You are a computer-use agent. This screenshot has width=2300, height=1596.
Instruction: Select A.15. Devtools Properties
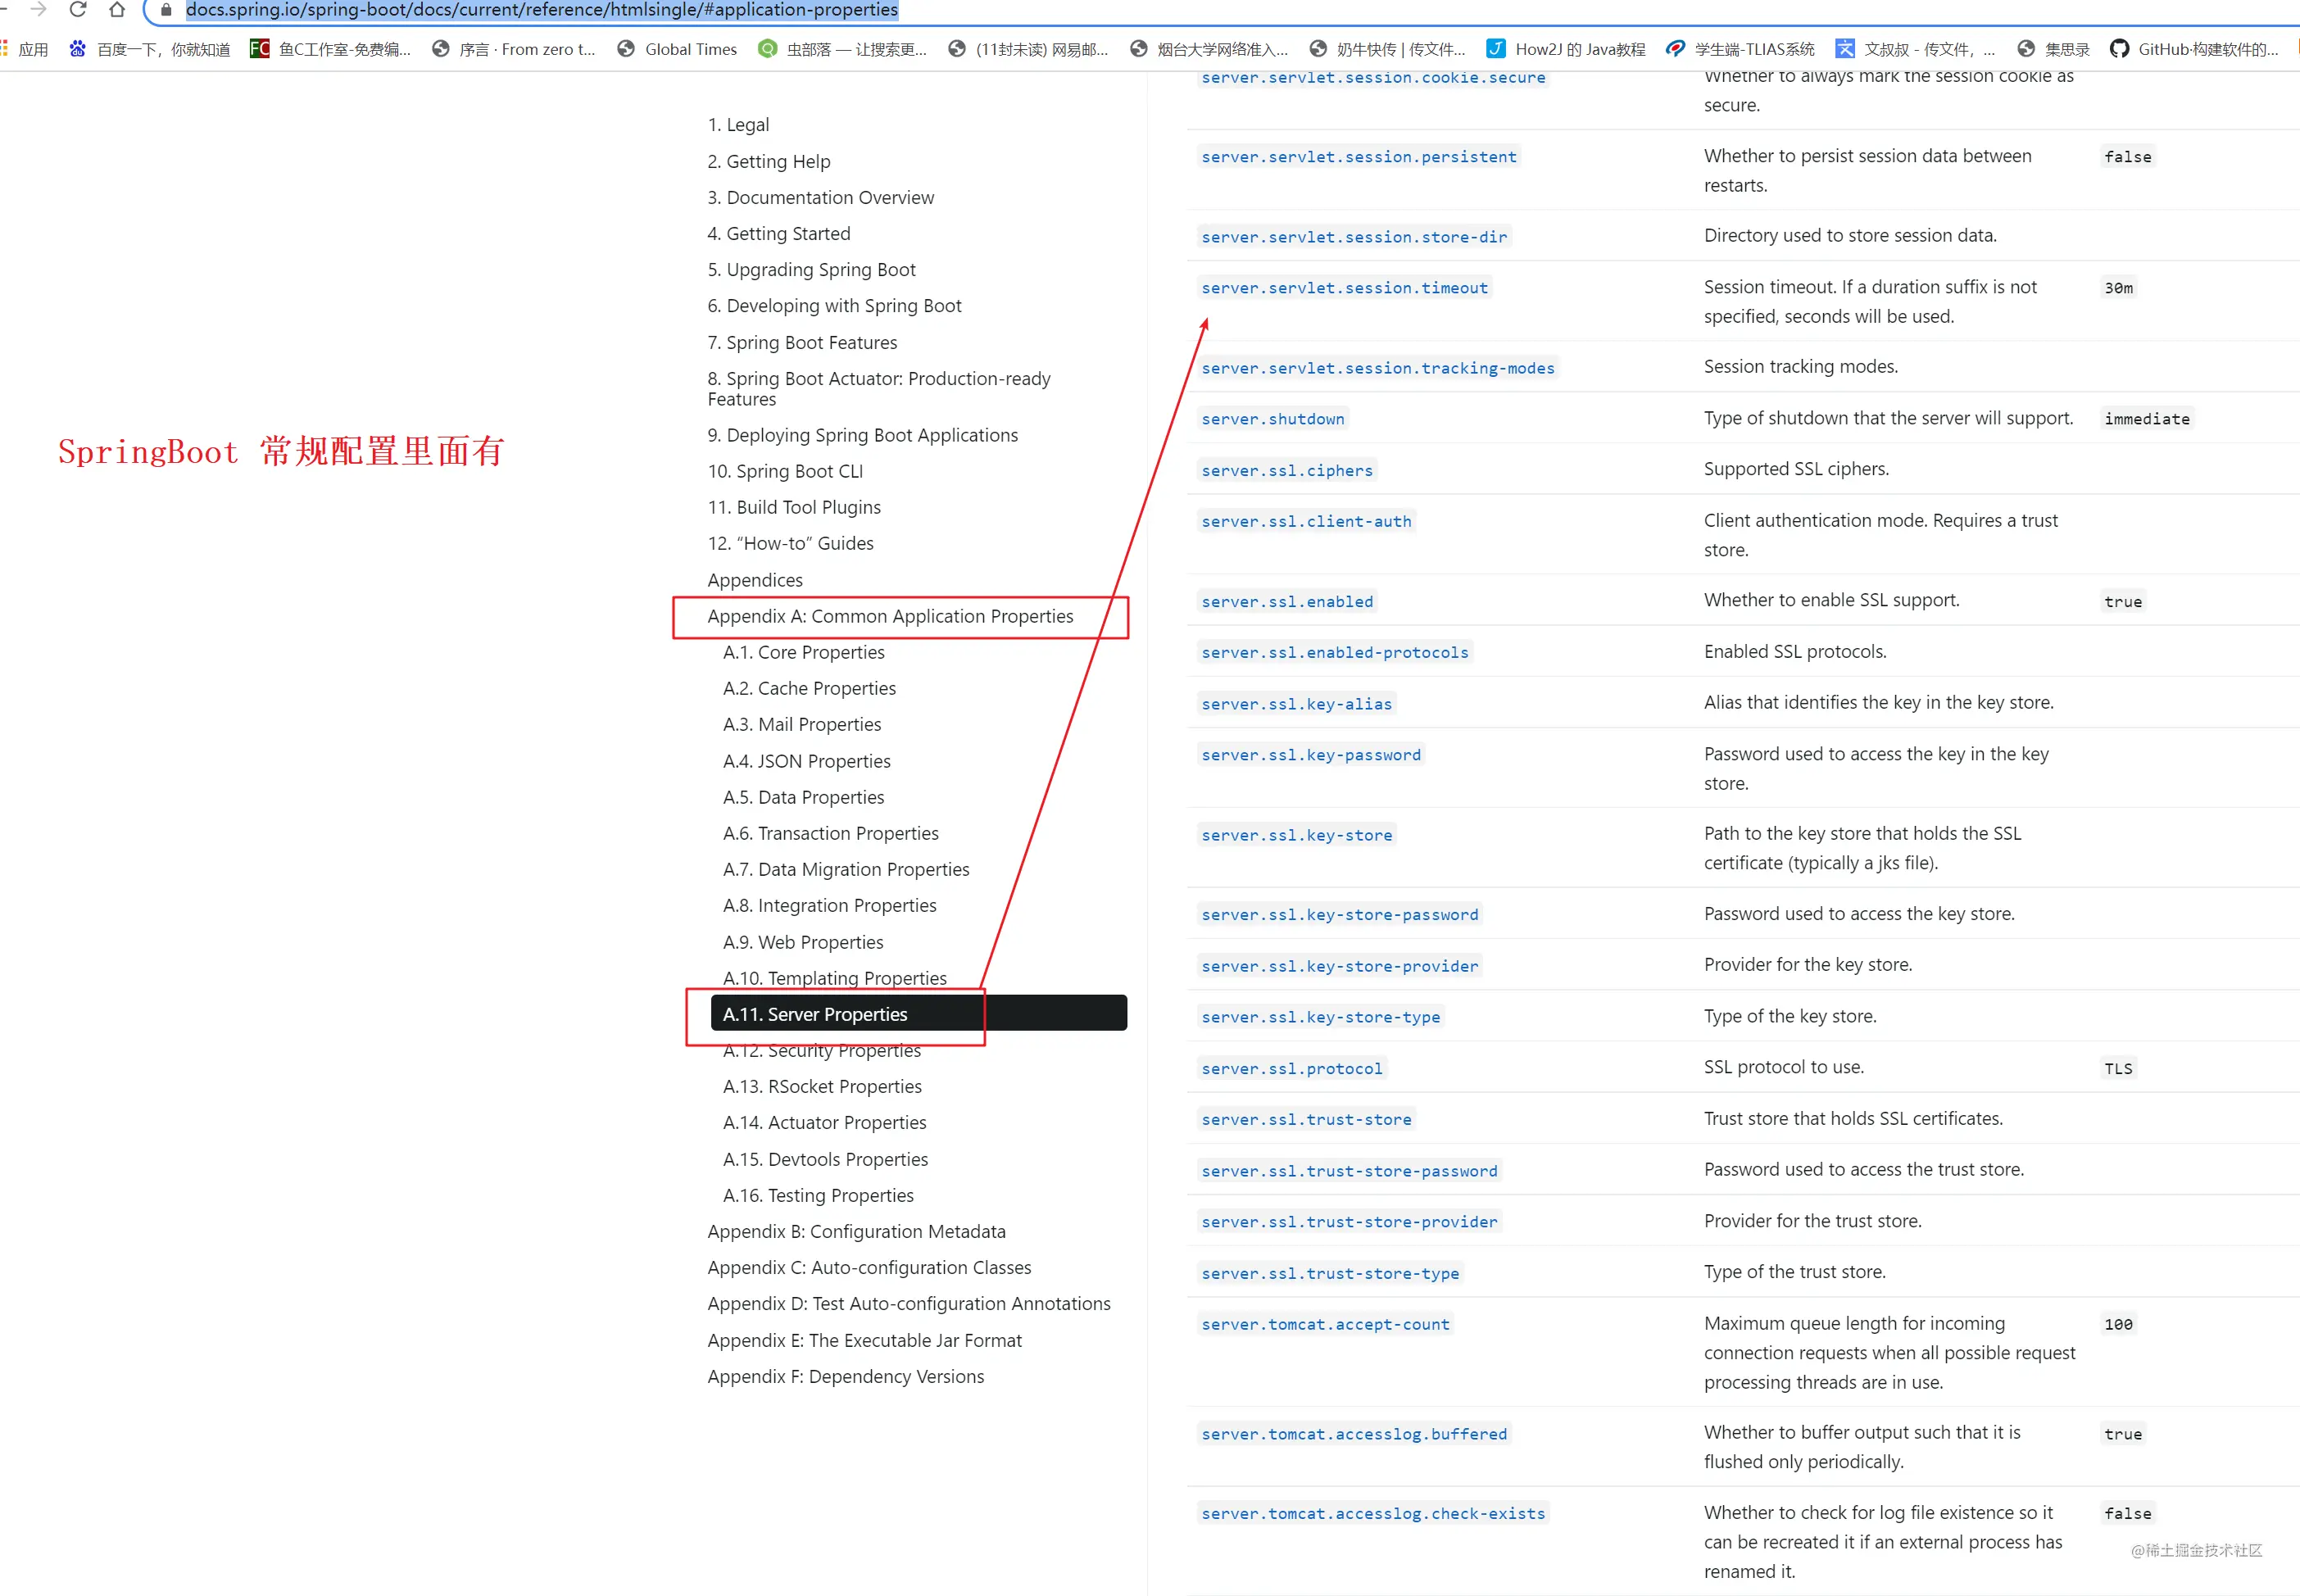pyautogui.click(x=826, y=1159)
